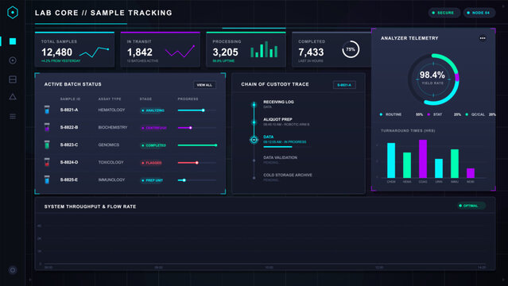Screen dimensions: 508x286
Task: Select the active square dashboard sidebar icon
Action: 13,41
